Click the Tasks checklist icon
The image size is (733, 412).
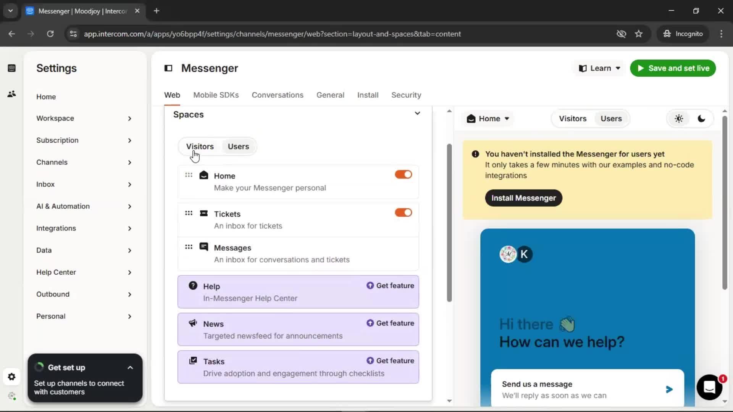193,360
